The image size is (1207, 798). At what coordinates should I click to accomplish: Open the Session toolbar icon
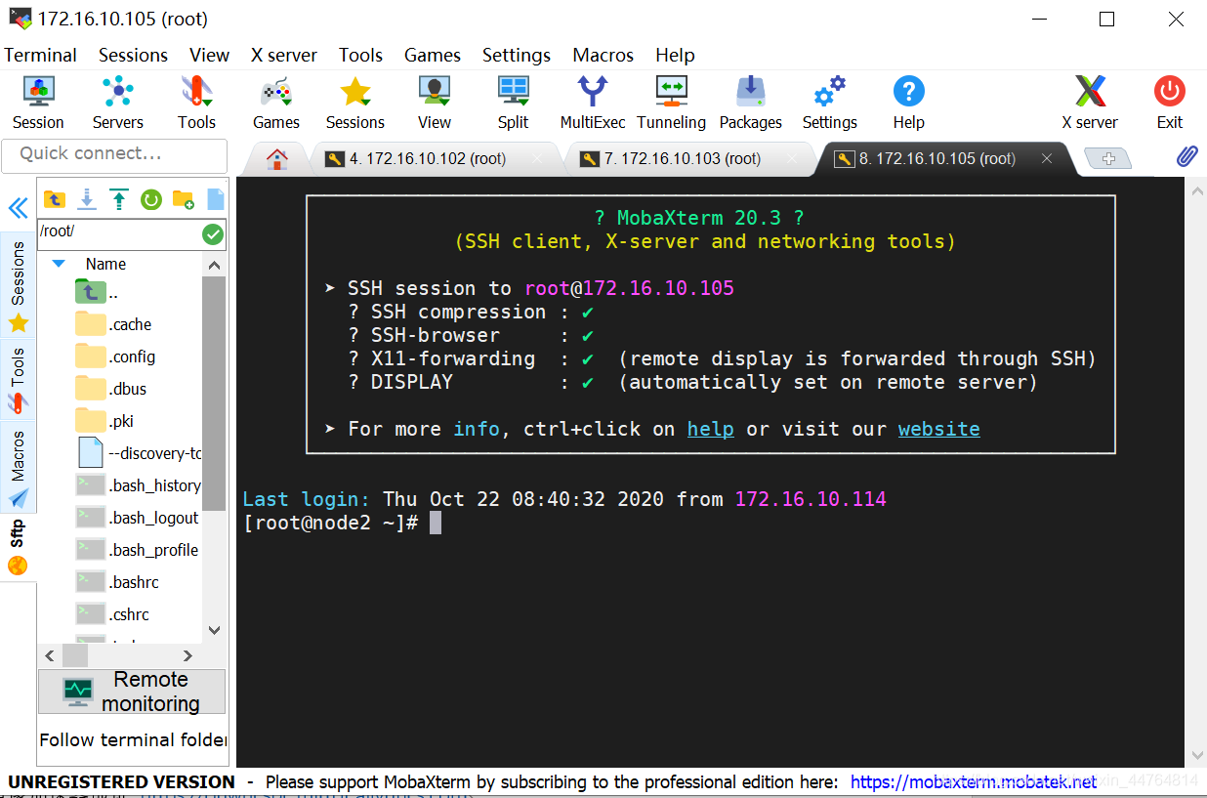click(x=38, y=103)
